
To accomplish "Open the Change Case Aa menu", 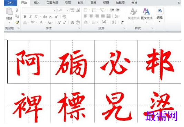I will (49, 22).
